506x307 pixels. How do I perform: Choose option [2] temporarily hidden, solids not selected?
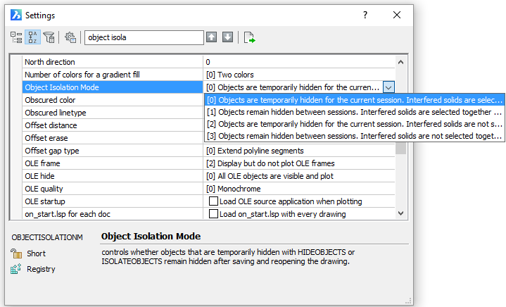(x=354, y=124)
